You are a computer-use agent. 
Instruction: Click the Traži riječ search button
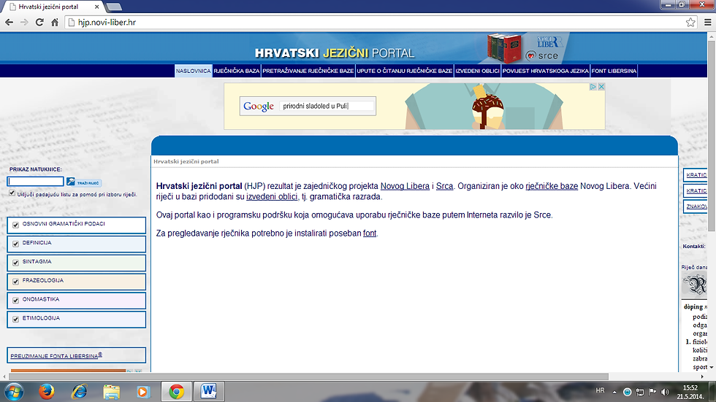(x=83, y=182)
